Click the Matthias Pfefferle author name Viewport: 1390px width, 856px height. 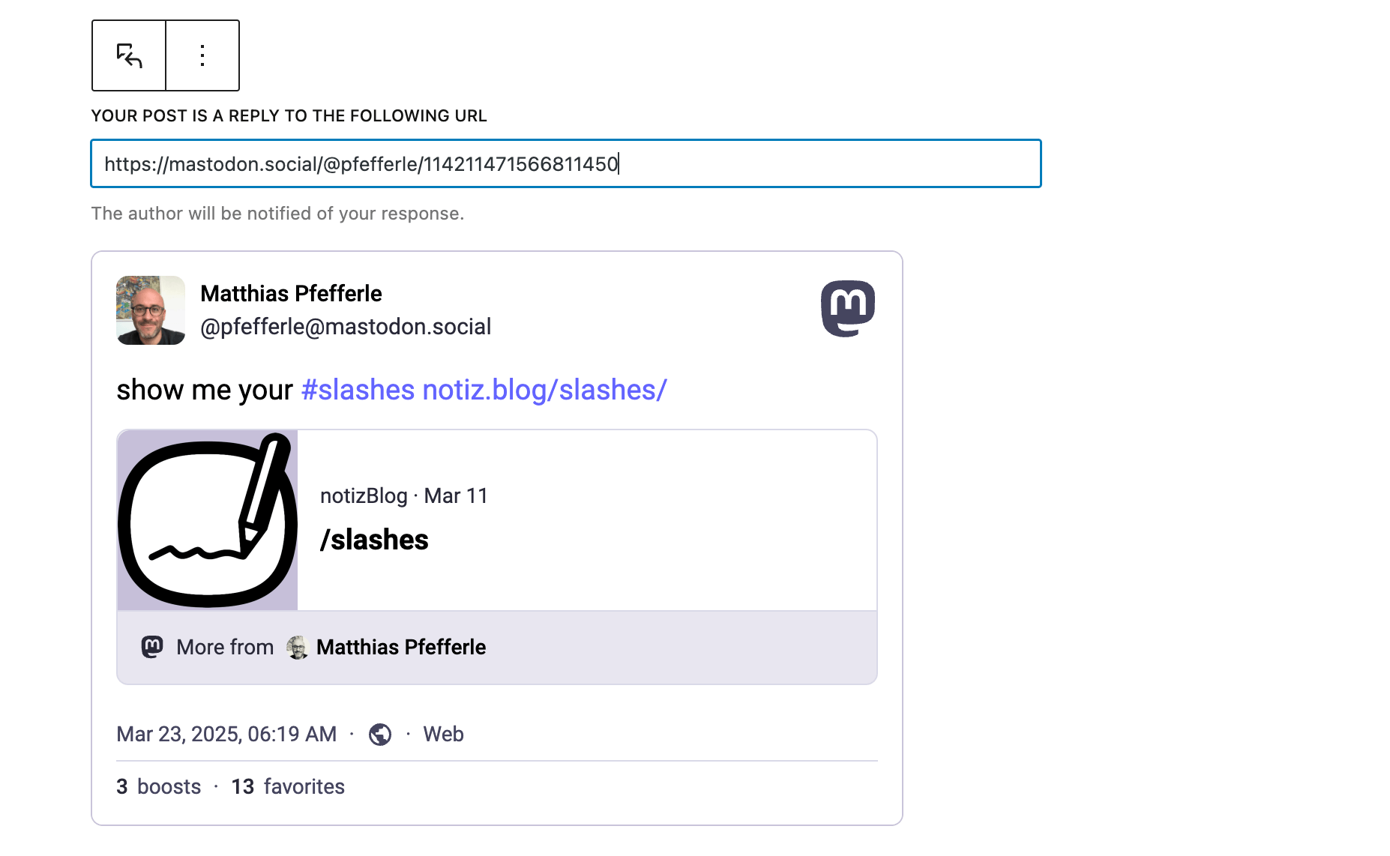pyautogui.click(x=291, y=293)
